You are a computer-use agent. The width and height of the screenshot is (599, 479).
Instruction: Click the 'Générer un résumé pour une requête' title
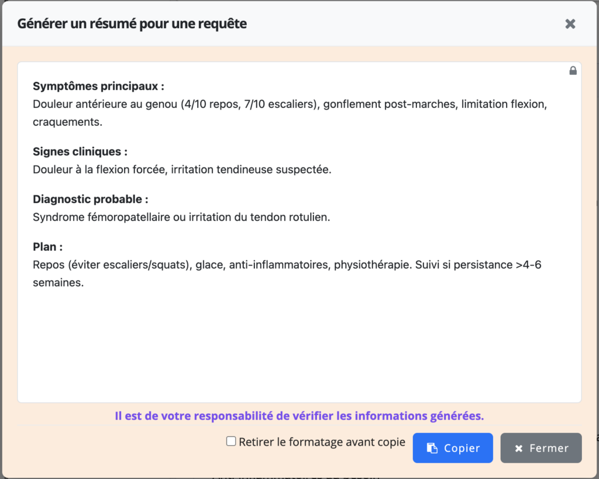(132, 24)
